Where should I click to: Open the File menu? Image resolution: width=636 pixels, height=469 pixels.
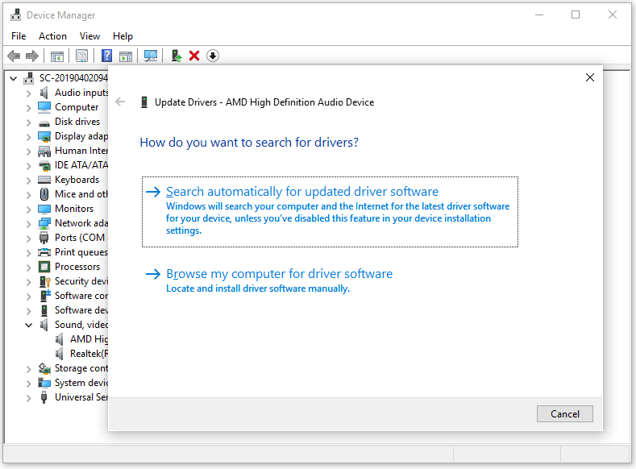pyautogui.click(x=19, y=36)
